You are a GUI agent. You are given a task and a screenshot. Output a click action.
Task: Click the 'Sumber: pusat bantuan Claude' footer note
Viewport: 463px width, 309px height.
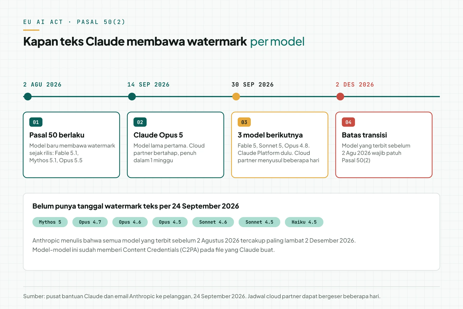[202, 296]
